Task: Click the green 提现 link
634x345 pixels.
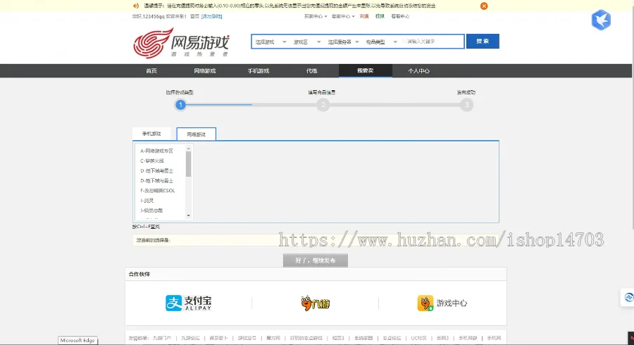Action: (380, 17)
